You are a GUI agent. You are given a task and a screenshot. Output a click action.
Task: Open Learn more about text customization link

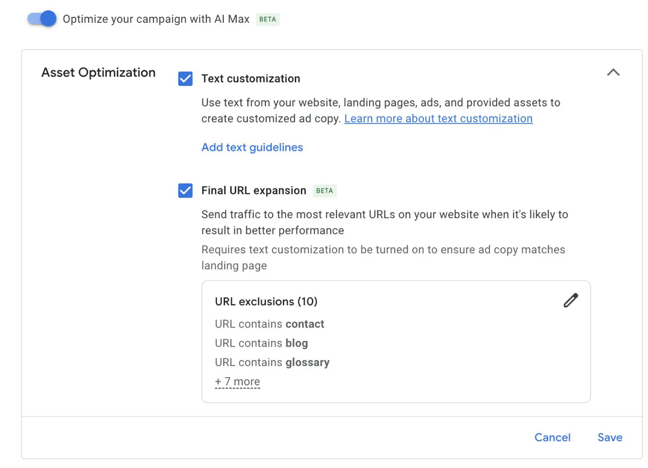(438, 119)
